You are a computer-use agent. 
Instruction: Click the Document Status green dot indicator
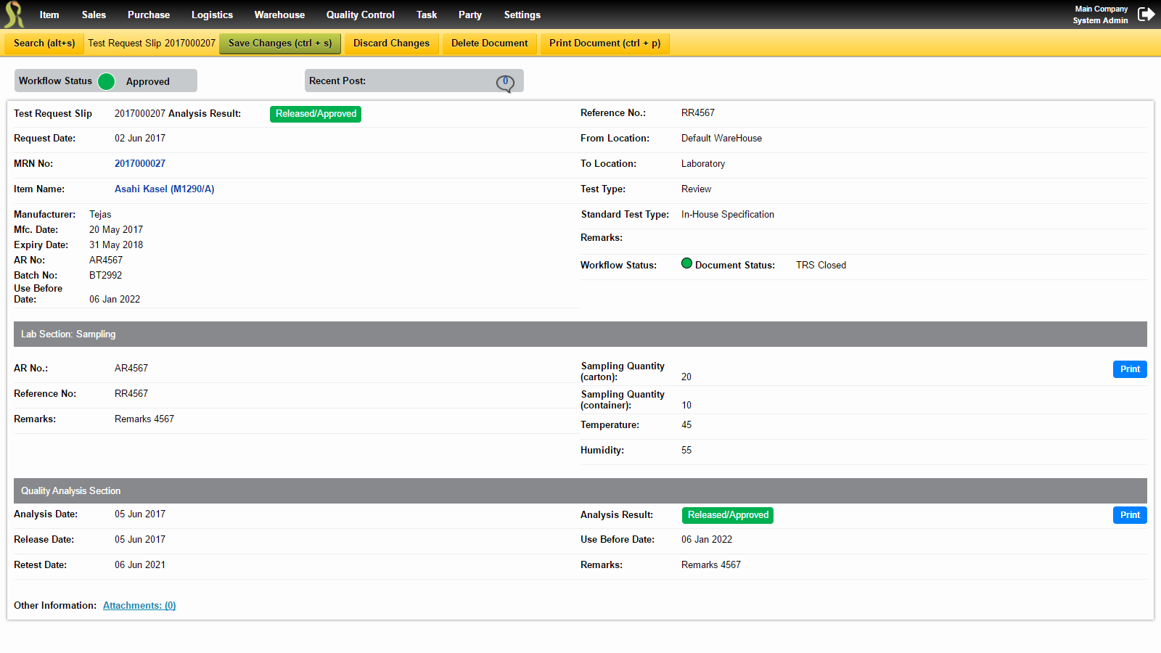coord(686,263)
